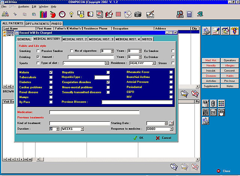Viewport: 240px width, 176px height.
Task: Click the visits table scrollbar left arrow
Action: (x=38, y=160)
